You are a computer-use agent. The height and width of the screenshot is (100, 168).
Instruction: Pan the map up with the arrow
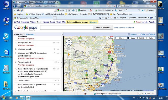point(69,40)
